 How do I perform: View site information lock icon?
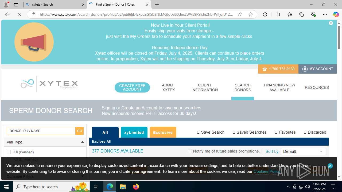point(34,14)
